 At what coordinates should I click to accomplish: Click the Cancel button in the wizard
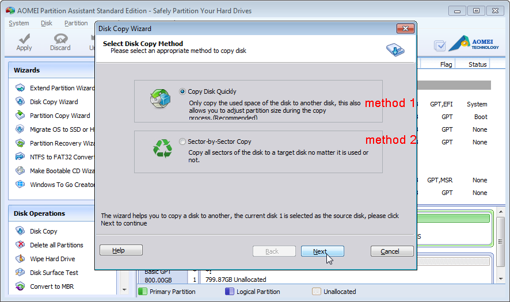(x=392, y=251)
